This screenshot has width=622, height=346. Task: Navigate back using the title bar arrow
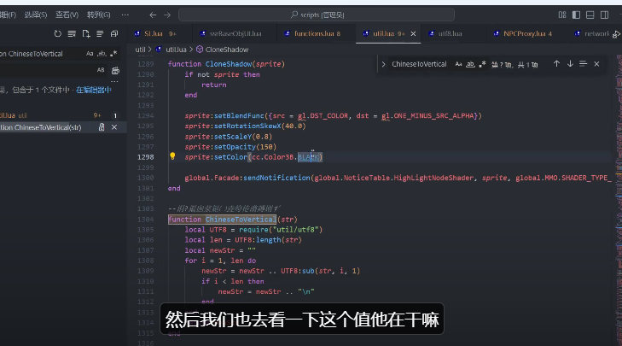click(153, 15)
